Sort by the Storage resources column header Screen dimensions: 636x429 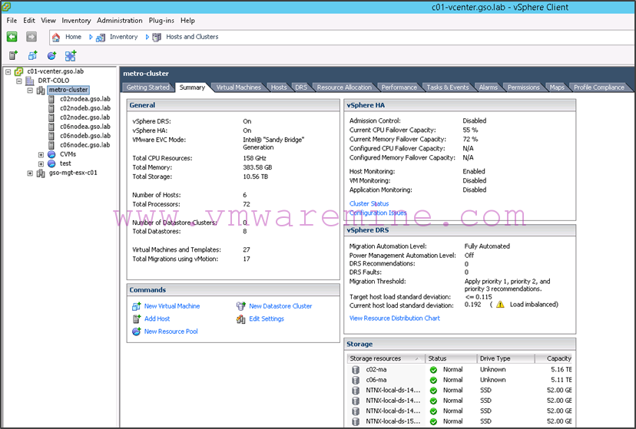click(386, 358)
